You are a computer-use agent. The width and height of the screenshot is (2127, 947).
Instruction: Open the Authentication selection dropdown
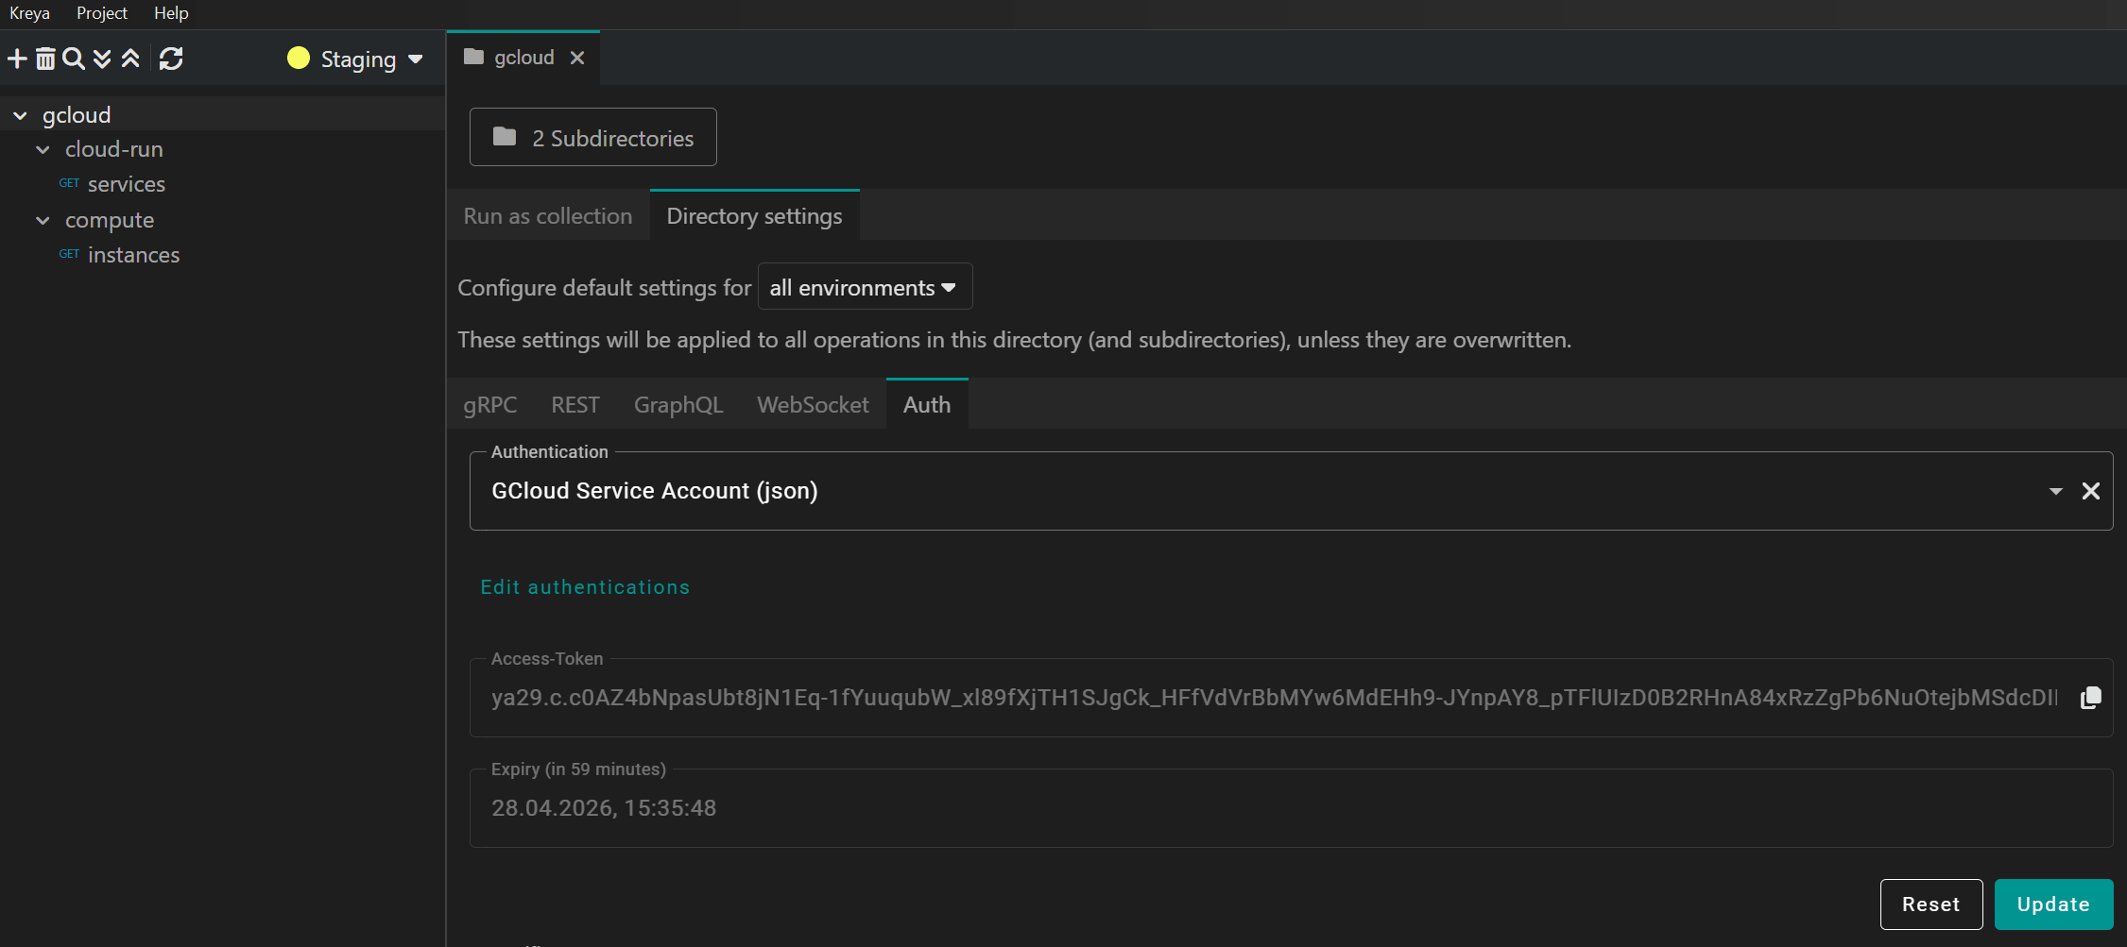click(x=2055, y=491)
